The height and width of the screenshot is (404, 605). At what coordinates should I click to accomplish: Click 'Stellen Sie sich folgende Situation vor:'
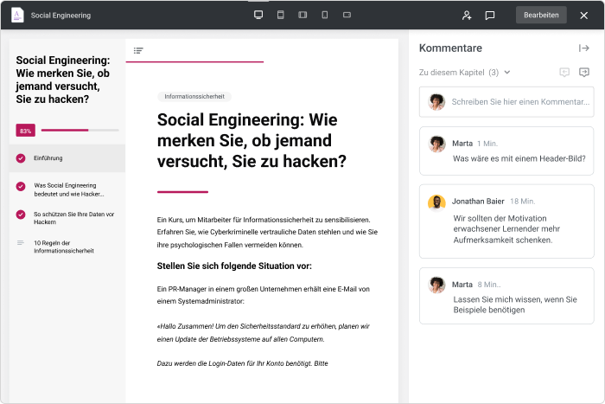[x=234, y=266]
